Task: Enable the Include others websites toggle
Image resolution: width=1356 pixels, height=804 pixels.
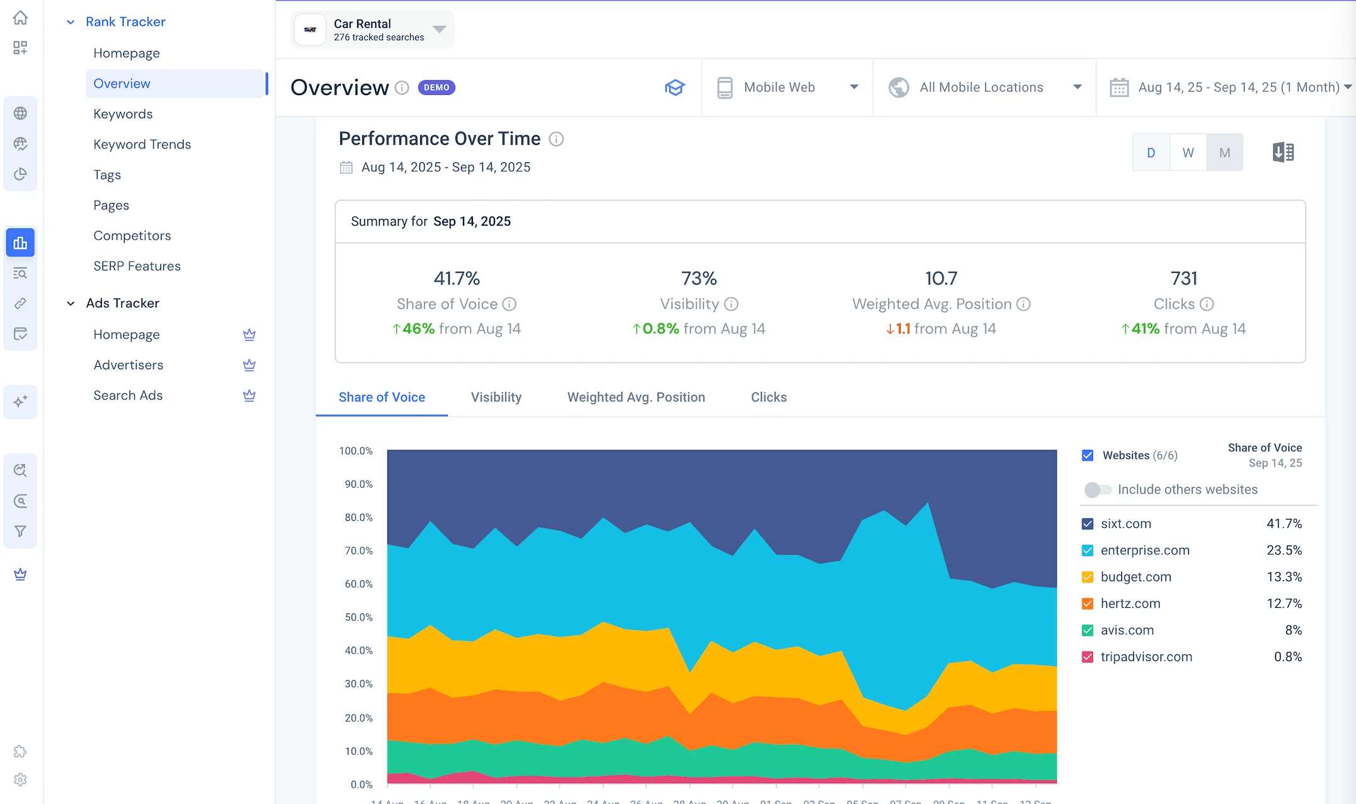Action: point(1098,489)
